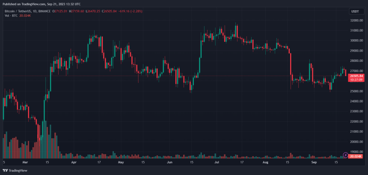Click the Mar label on time axis
The height and width of the screenshot is (175, 368).
click(x=25, y=163)
